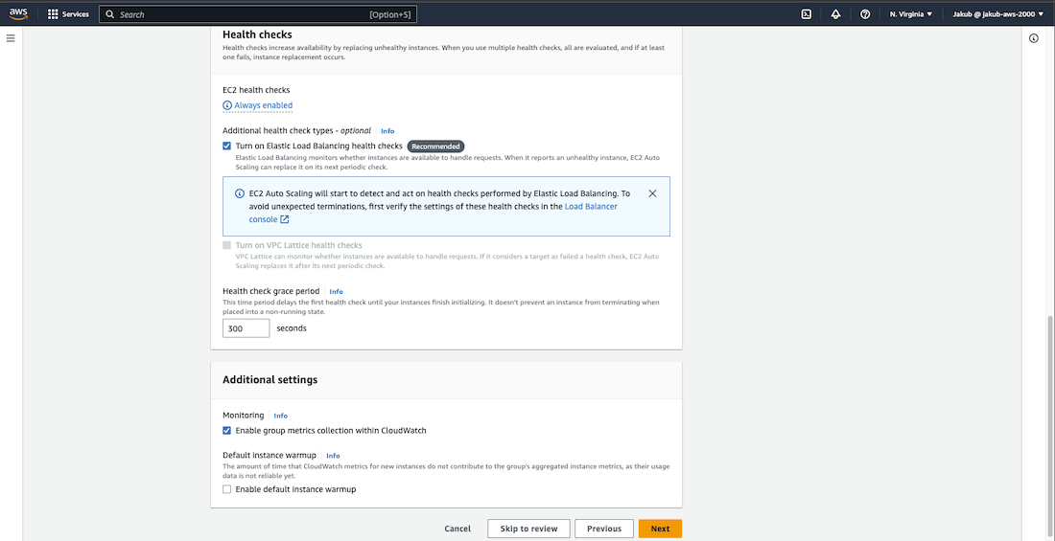Viewport: 1055px width, 541px height.
Task: Click the Next button
Action: click(660, 529)
